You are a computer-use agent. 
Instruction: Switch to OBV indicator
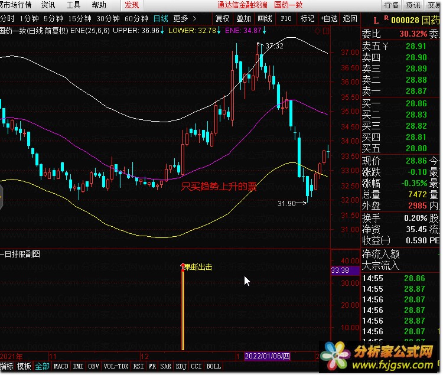click(x=93, y=366)
